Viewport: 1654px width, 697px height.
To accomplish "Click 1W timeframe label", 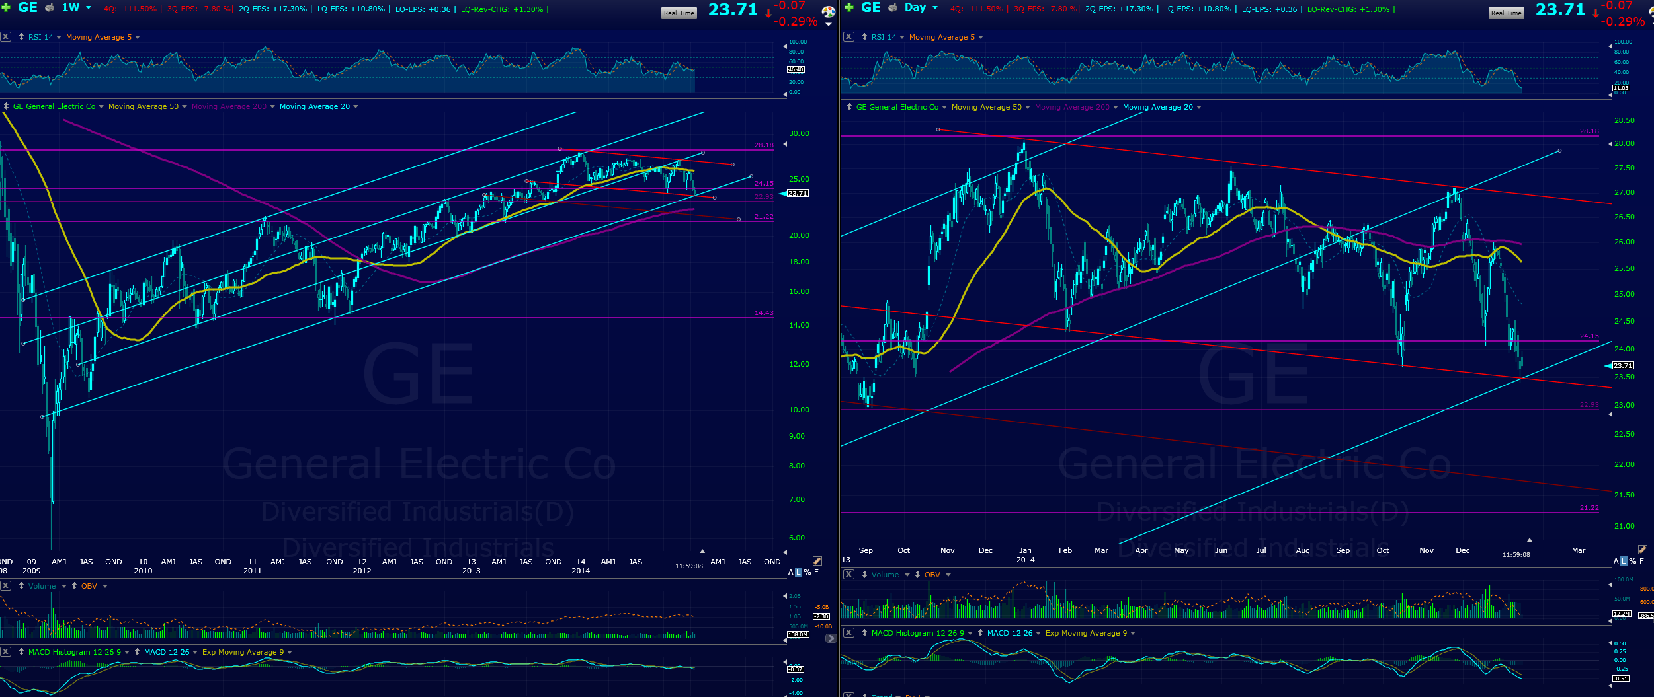I will coord(71,7).
